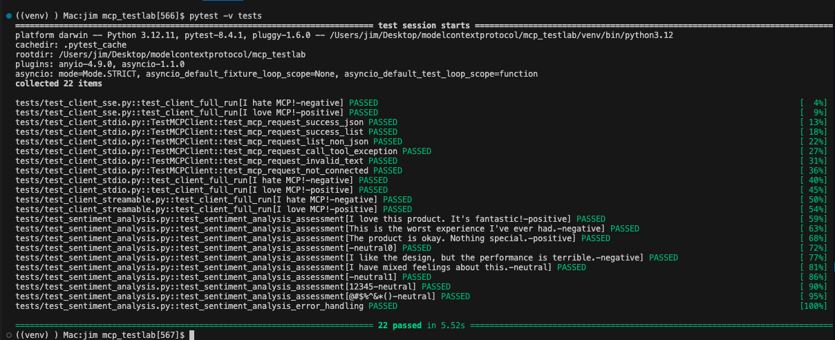This screenshot has width=835, height=340.
Task: Click PASSED for the 12345-neutral test
Action: (436, 287)
